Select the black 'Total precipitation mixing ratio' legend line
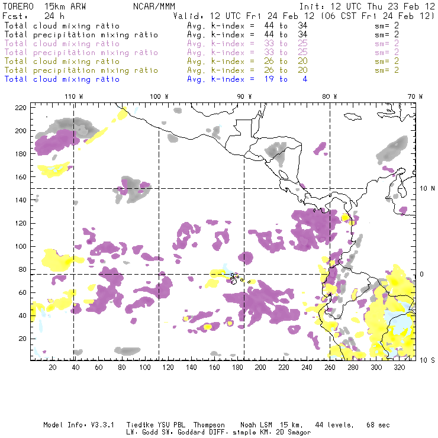 (x=81, y=35)
